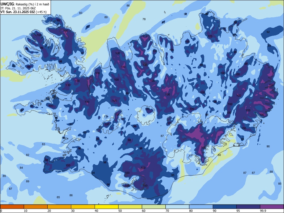Click the '70' legend tick label
This screenshot has width=284, height=213.
tap(167, 211)
